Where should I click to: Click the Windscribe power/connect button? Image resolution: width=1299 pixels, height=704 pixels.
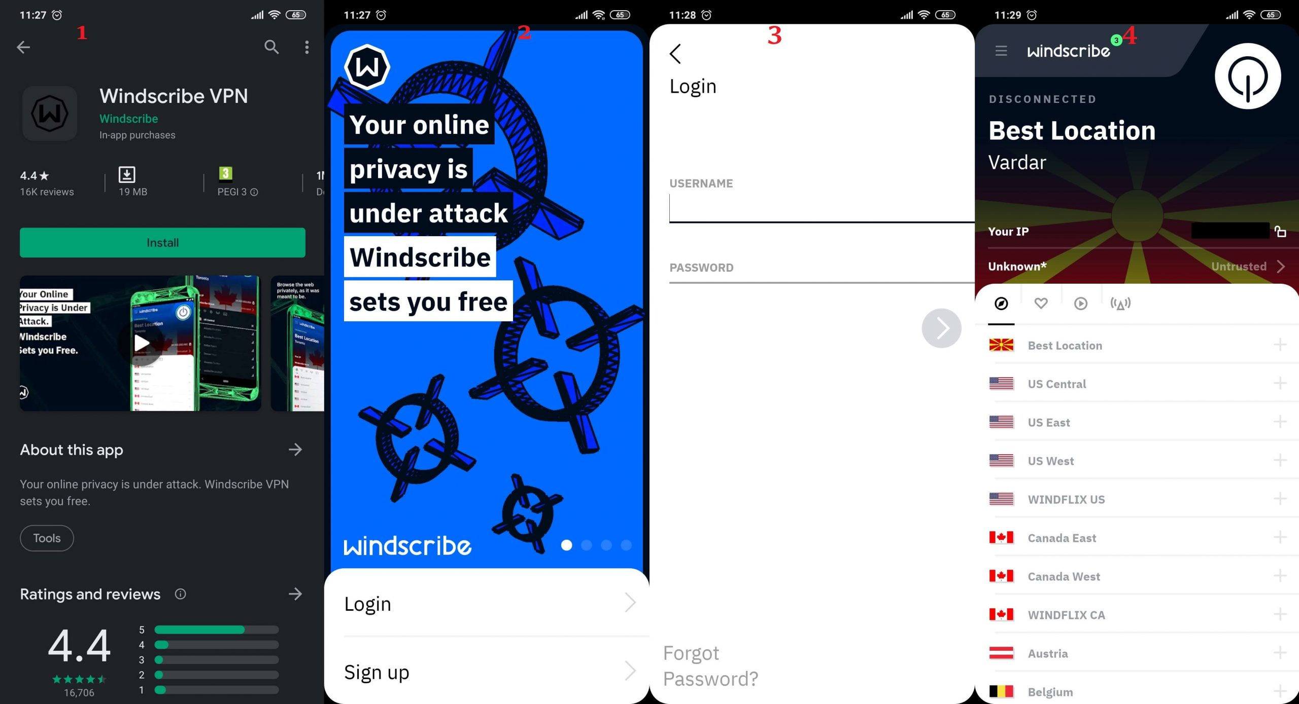[x=1247, y=77]
